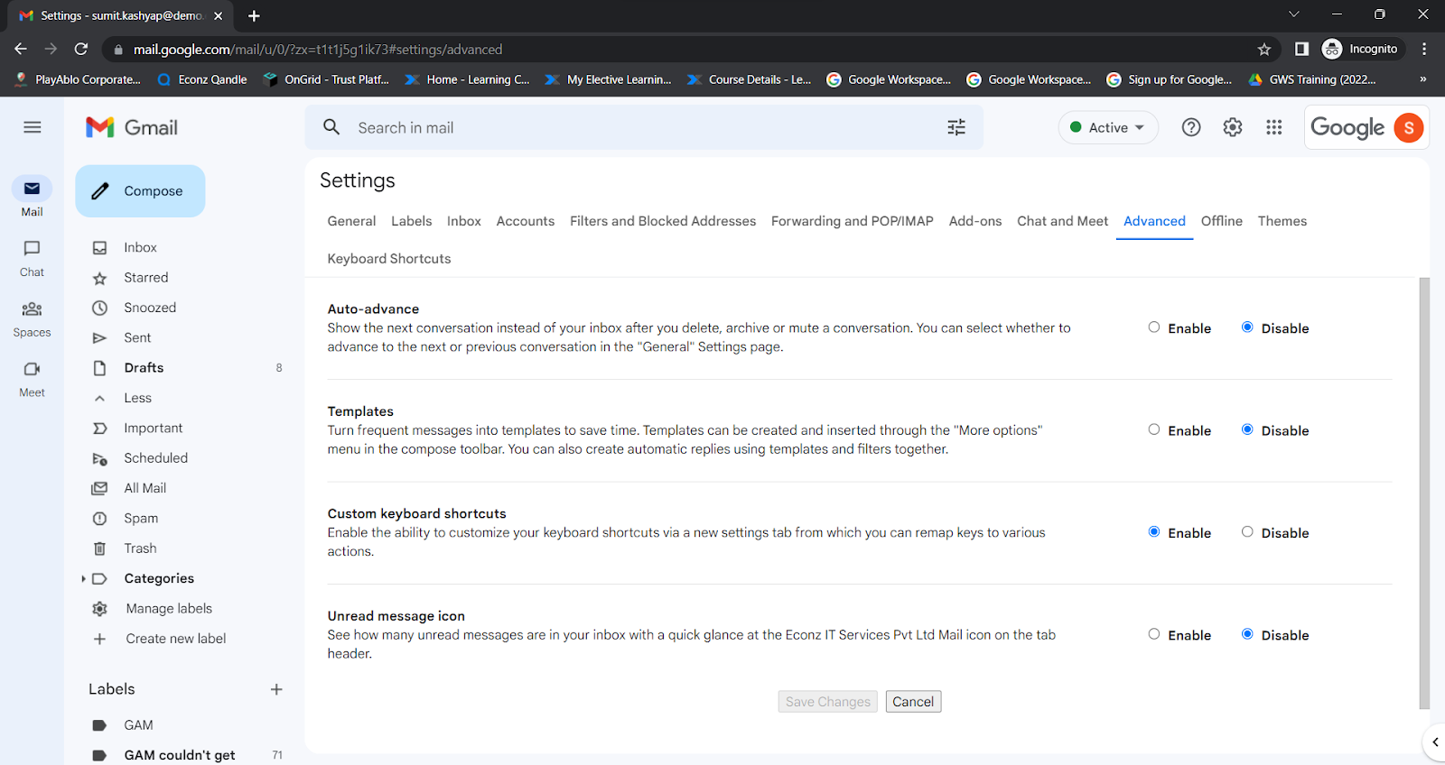Disable Unread message icon

1247,634
